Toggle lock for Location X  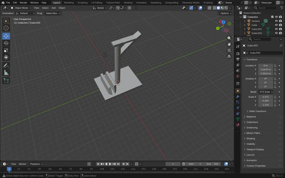pyautogui.click(x=275, y=66)
